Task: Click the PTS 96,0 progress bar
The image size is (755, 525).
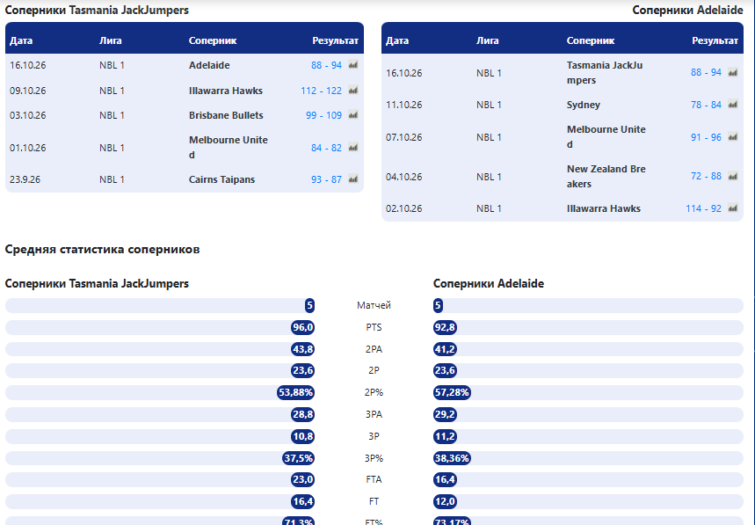Action: pyautogui.click(x=160, y=327)
